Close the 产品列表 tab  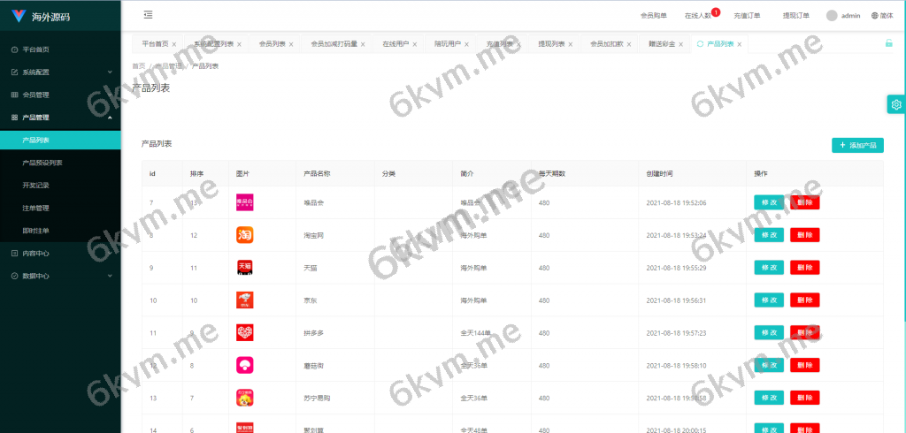pos(739,44)
